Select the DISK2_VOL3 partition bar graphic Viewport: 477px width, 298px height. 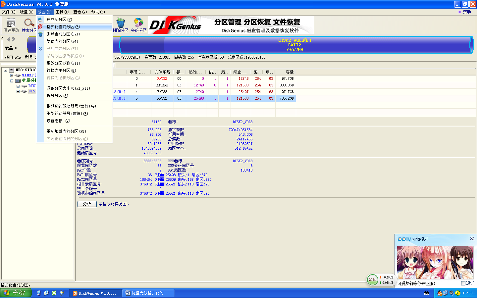(x=294, y=45)
